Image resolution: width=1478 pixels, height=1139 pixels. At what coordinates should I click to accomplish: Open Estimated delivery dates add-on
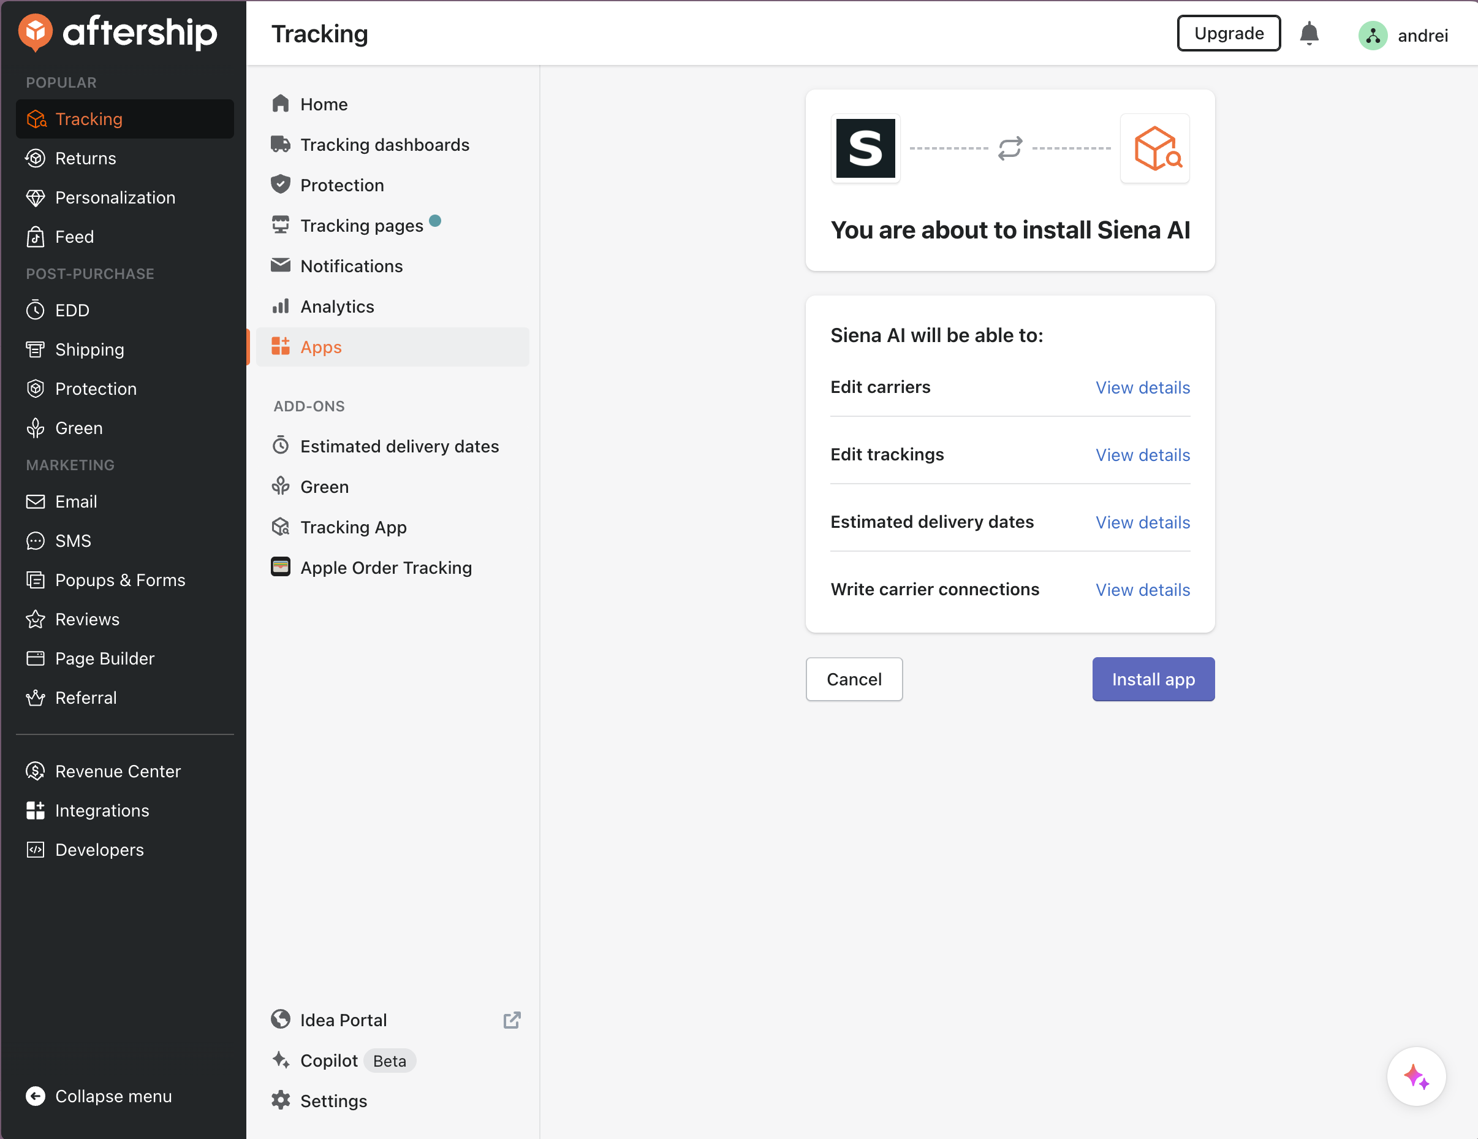[393, 446]
